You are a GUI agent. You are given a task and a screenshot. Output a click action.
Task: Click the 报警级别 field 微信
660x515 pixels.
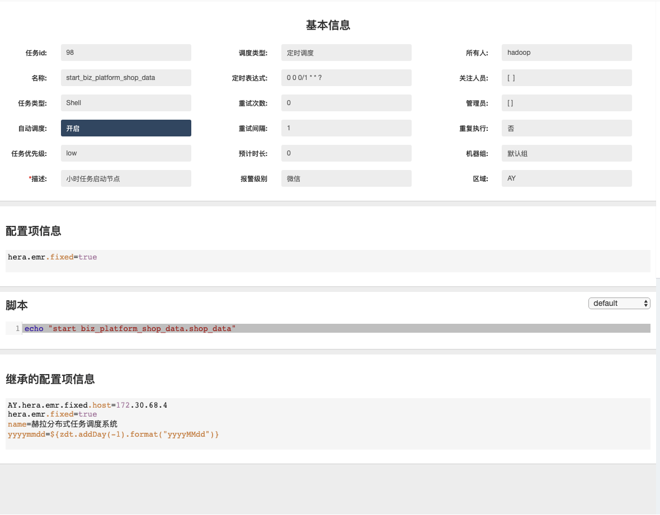click(346, 178)
